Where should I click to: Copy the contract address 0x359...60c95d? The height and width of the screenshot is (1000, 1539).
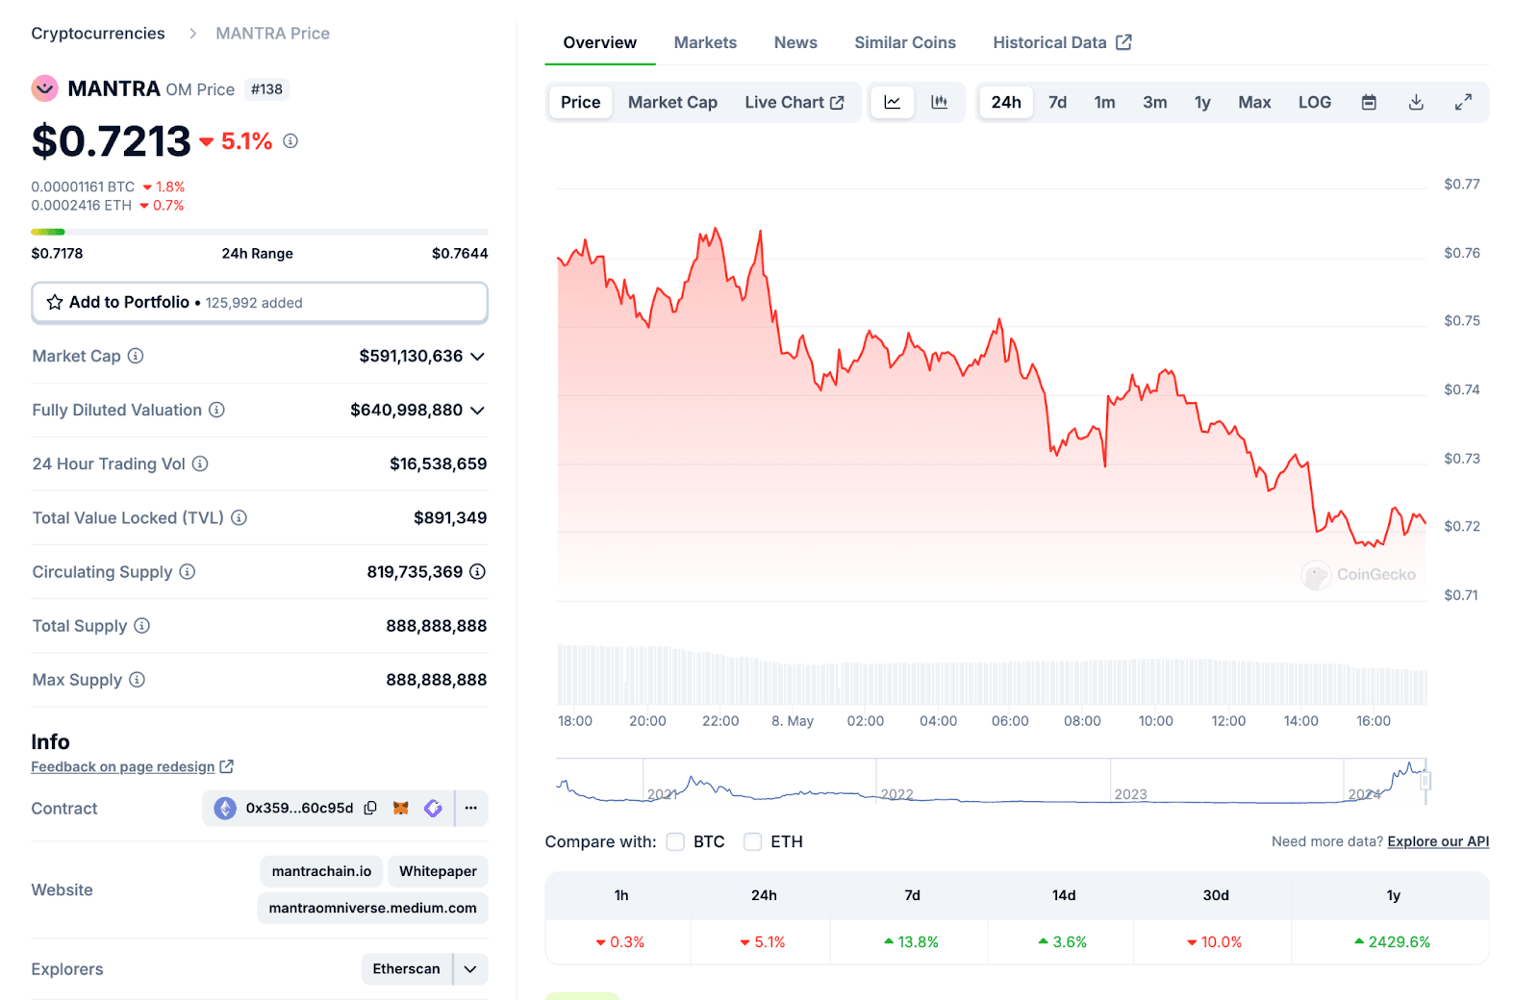[370, 808]
